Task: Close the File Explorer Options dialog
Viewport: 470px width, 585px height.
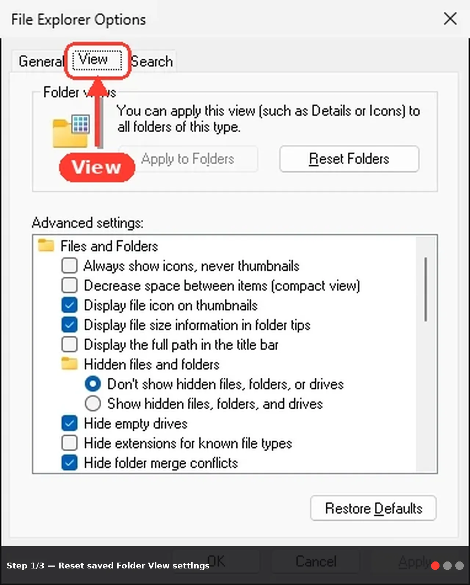Action: click(x=450, y=18)
